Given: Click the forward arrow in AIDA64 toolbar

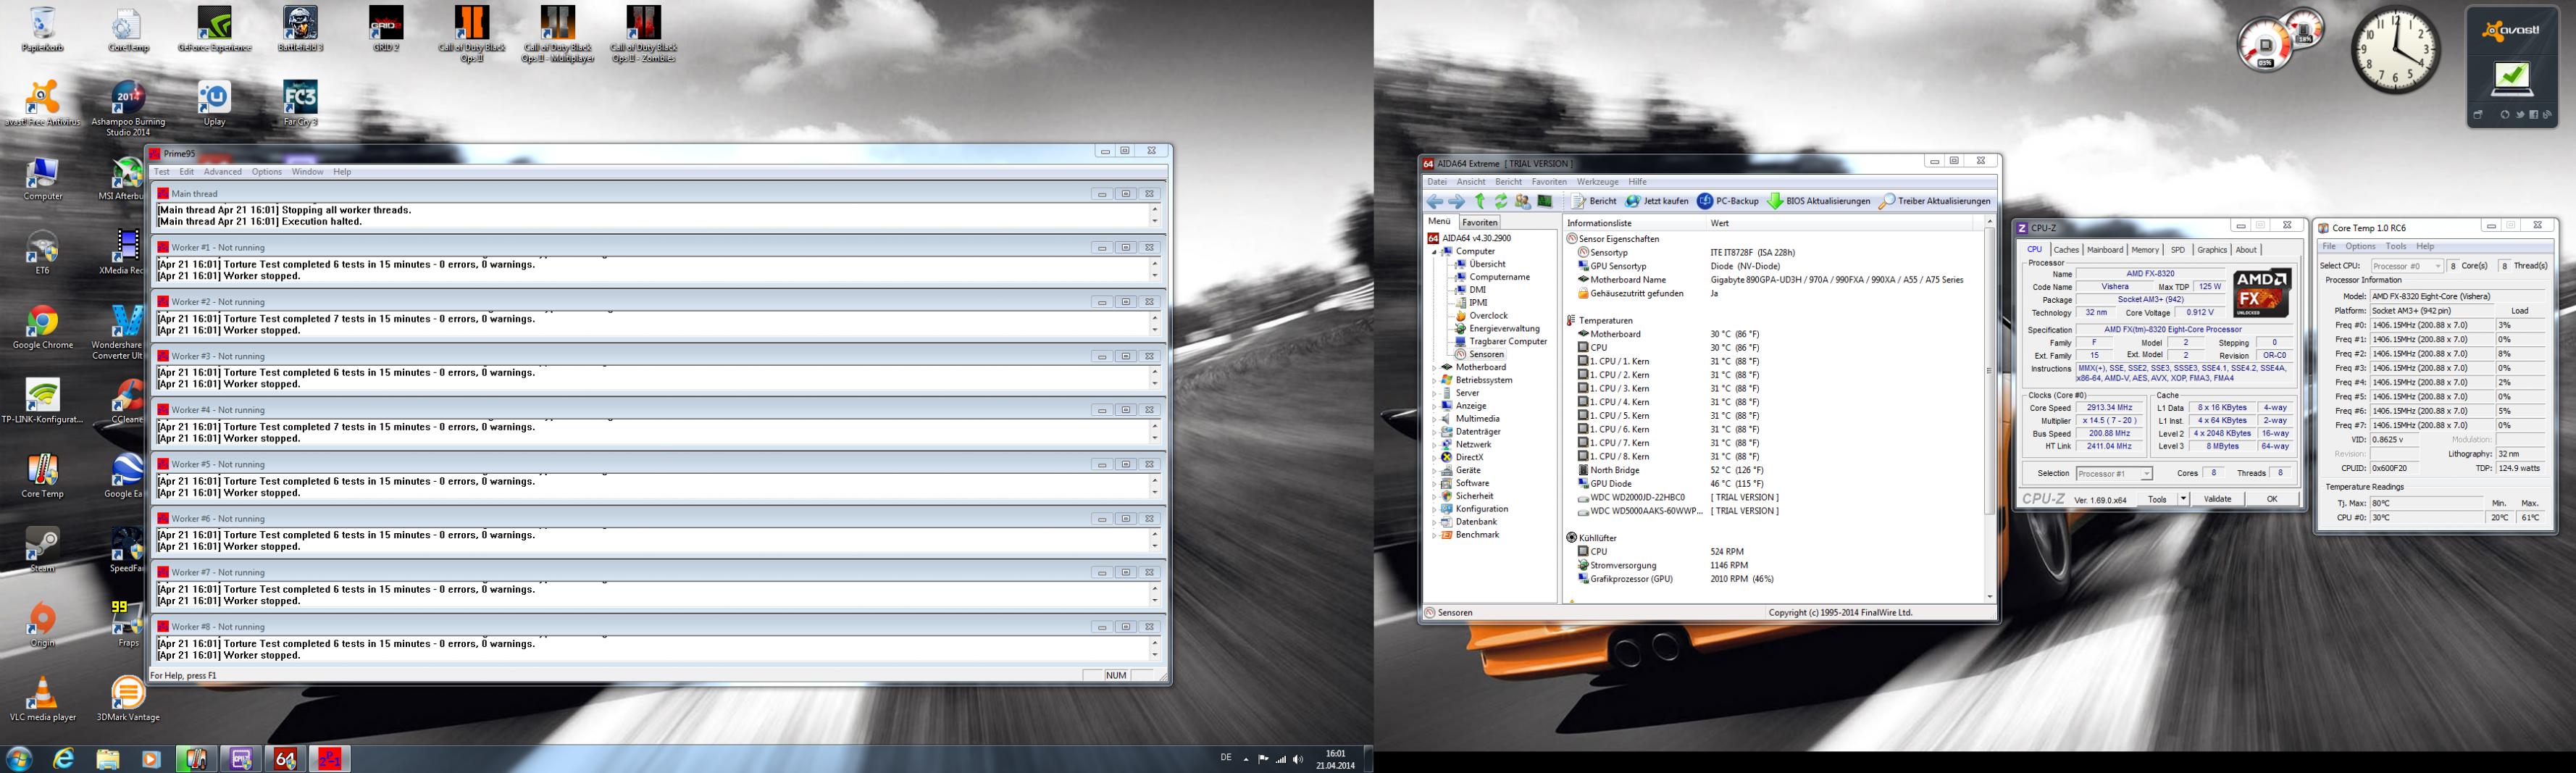Looking at the screenshot, I should tap(1456, 201).
